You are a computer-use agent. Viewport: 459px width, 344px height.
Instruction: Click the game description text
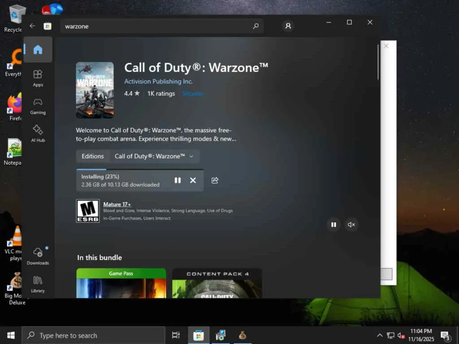click(x=156, y=134)
